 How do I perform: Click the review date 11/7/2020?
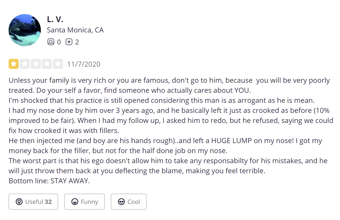[x=84, y=64]
